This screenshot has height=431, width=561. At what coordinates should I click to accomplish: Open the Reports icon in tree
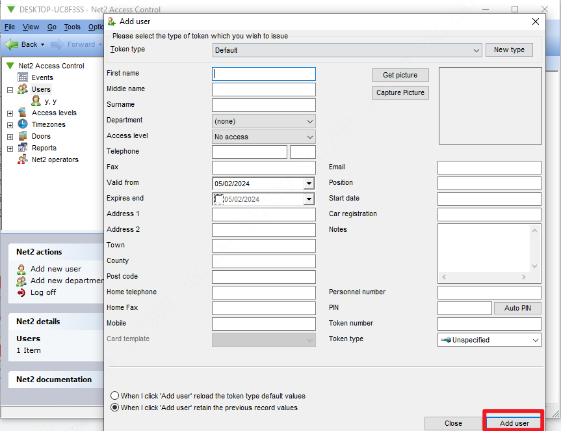point(23,148)
